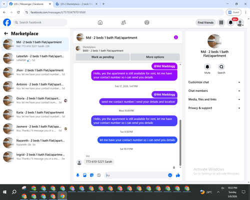Screen dimensions: 250x200
Task: Open a new browser tab
Action: (x=103, y=4)
